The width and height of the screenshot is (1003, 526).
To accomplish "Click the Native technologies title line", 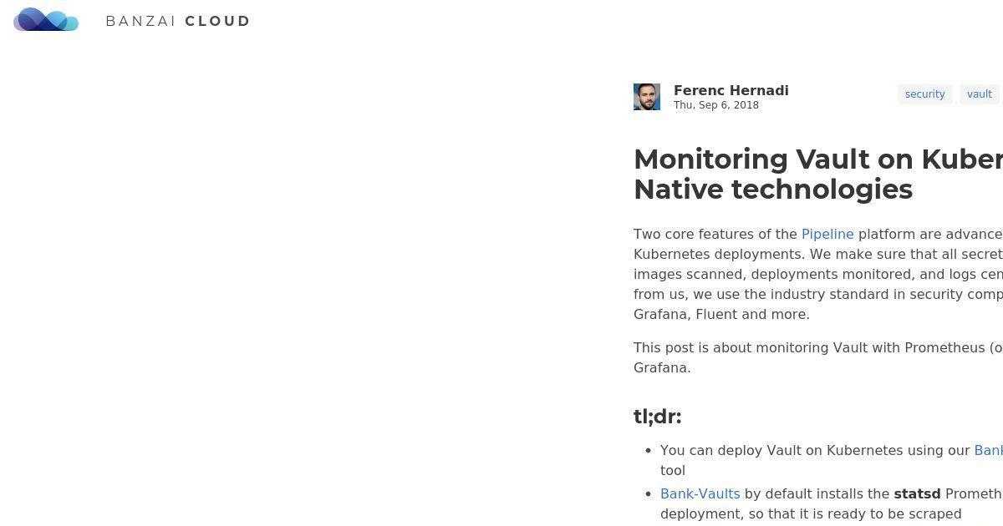I will (x=773, y=190).
